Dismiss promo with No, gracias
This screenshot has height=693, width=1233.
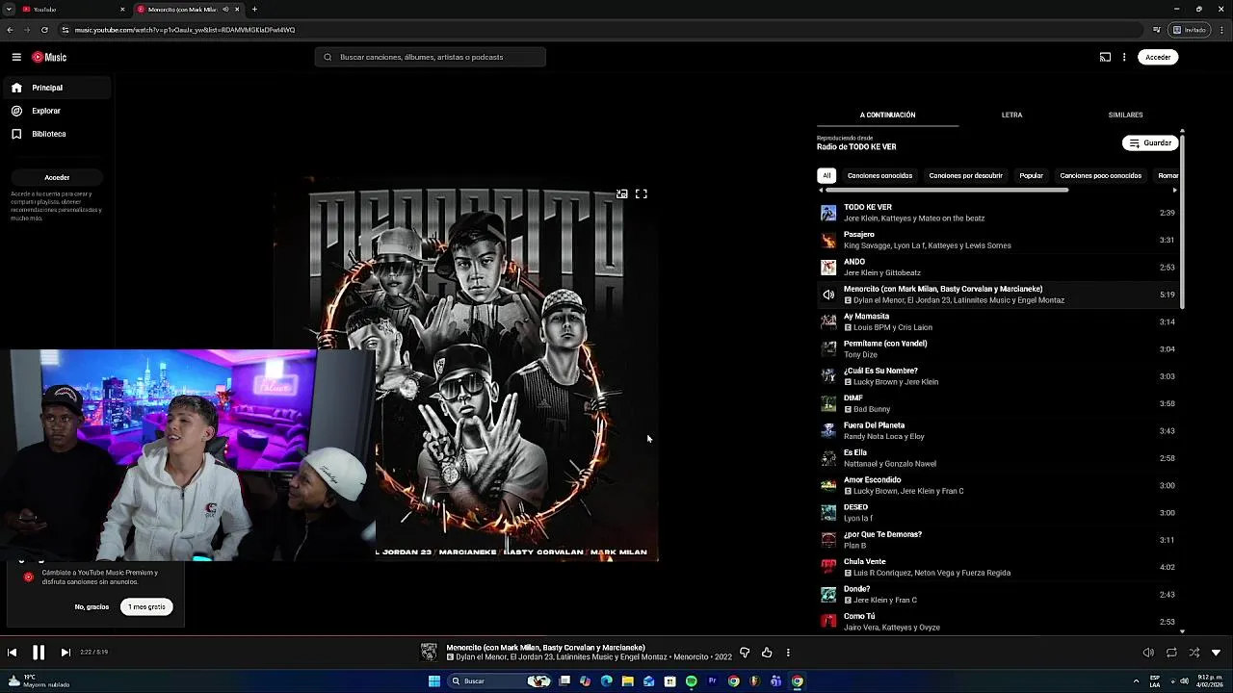click(92, 606)
